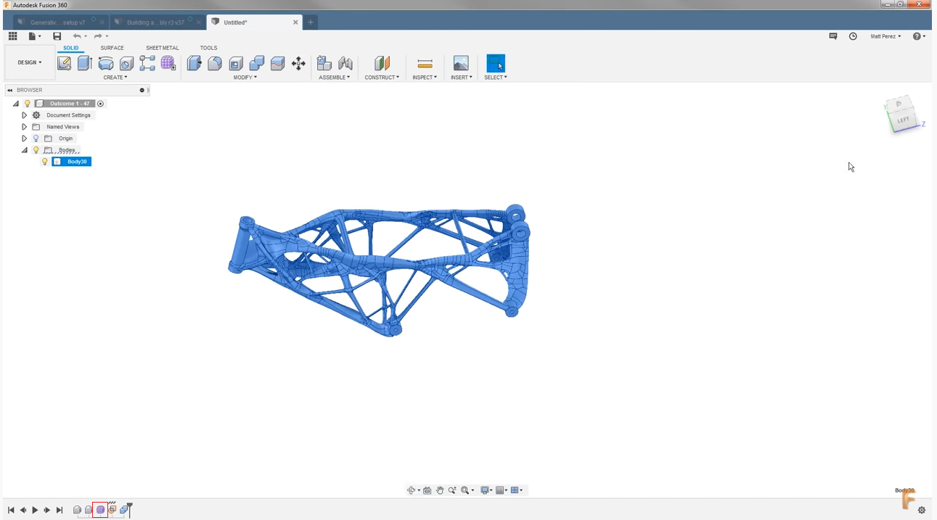Expand the Named Views node

pyautogui.click(x=24, y=127)
